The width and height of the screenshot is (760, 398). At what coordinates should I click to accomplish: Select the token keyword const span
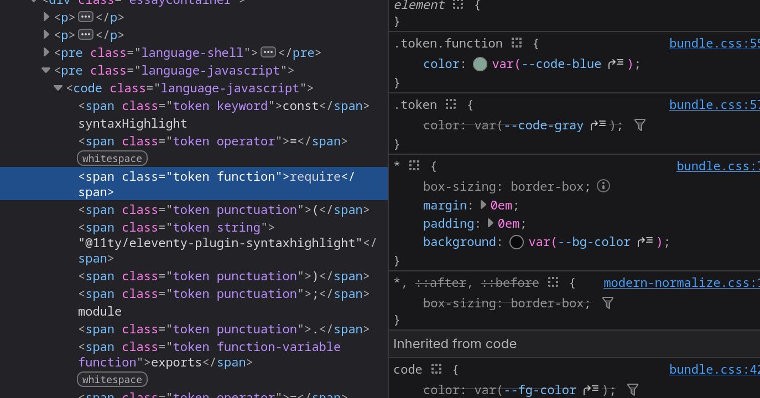point(224,106)
